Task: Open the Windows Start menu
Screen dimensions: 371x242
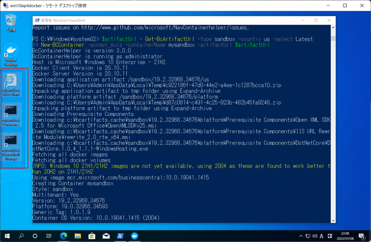Action: tap(7, 236)
